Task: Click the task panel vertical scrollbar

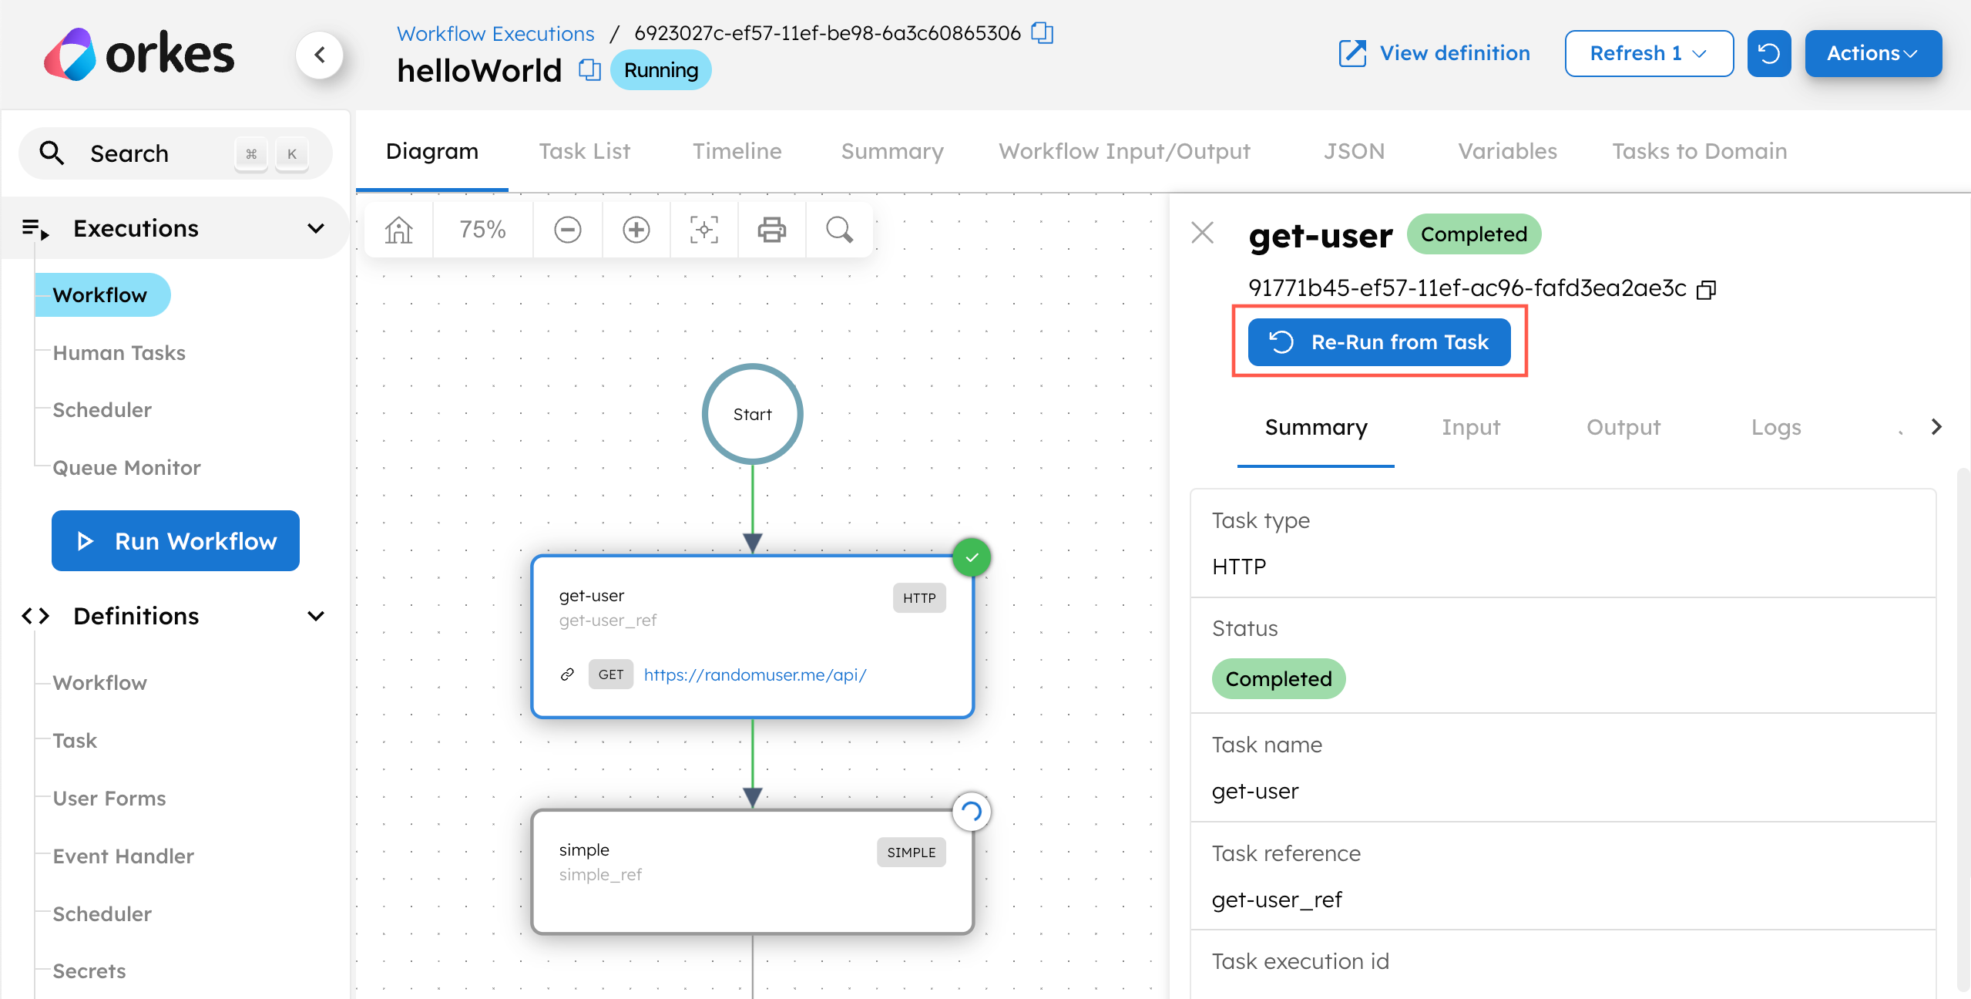Action: pyautogui.click(x=1962, y=728)
